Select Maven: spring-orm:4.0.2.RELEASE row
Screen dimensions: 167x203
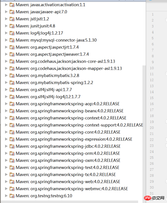68,154
